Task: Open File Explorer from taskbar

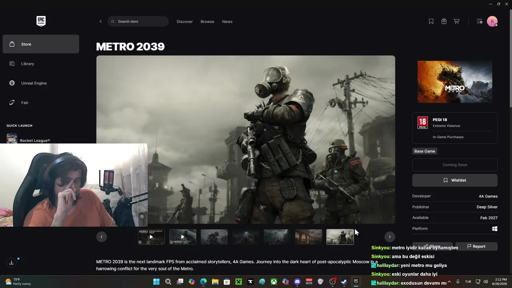Action: (215, 282)
